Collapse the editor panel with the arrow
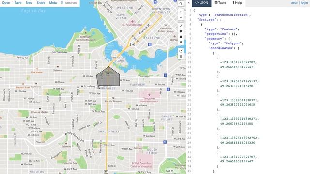The width and height of the screenshot is (310, 174). tap(189, 3)
